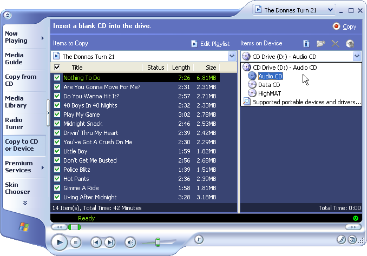The height and width of the screenshot is (256, 367).
Task: Select the HighMAT disc option
Action: (270, 93)
